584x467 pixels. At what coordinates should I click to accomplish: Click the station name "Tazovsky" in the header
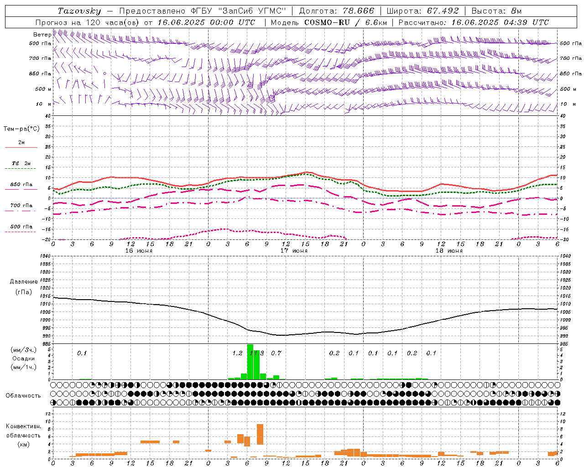pyautogui.click(x=79, y=11)
